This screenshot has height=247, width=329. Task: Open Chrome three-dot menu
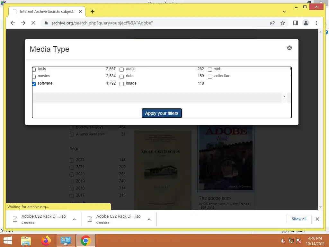(316, 23)
